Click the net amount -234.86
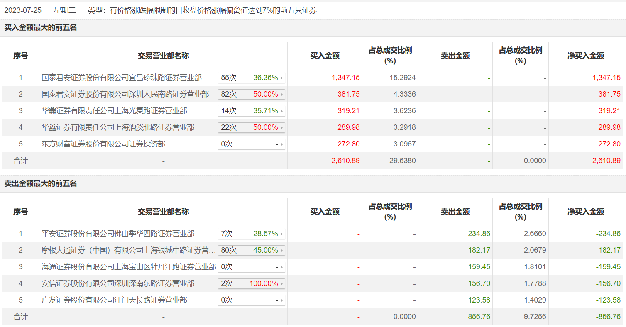 608,234
